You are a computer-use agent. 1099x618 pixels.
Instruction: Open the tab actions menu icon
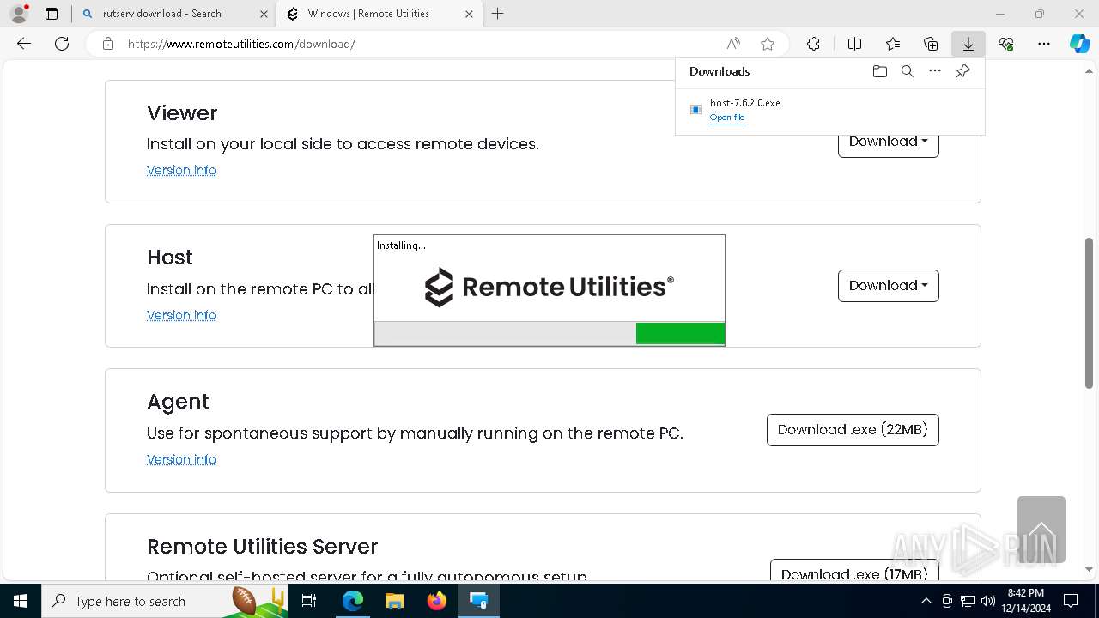[x=52, y=14]
